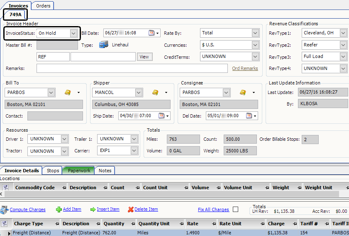This screenshot has height=236, width=349.
Task: Expand the CreditTerms dropdown
Action: click(255, 57)
